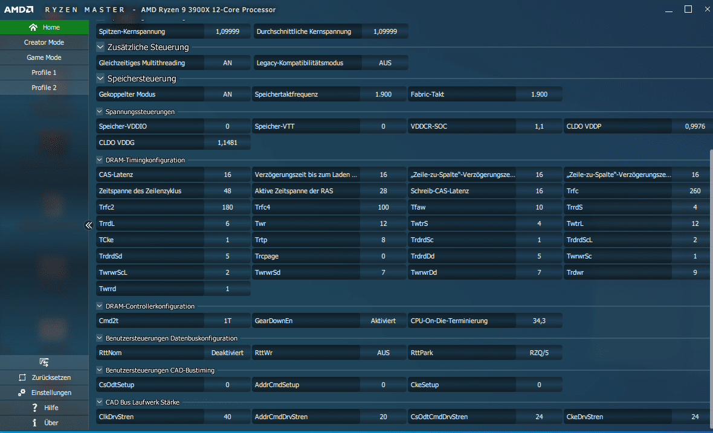Collapse the Speichersteuerung section
This screenshot has height=433, width=713.
(x=100, y=78)
